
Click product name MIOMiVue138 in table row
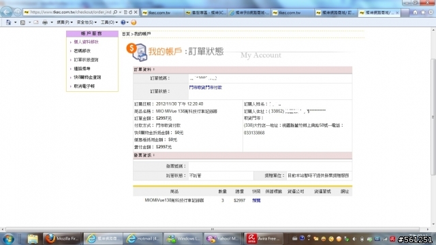(x=174, y=200)
